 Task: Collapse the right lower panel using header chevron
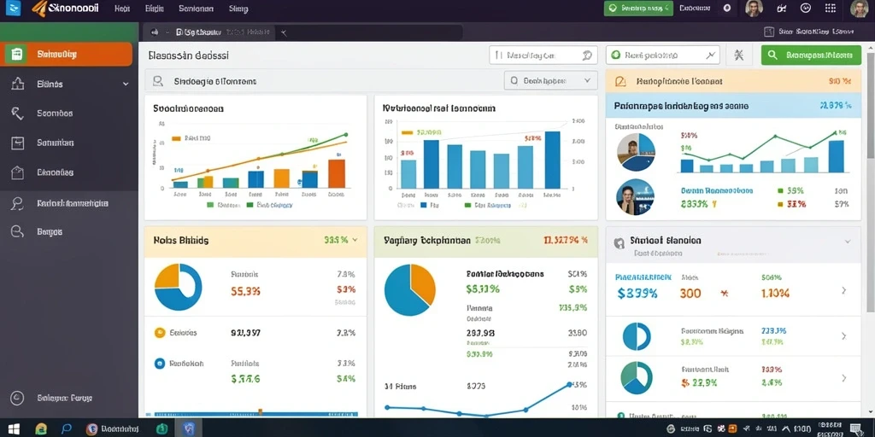848,242
